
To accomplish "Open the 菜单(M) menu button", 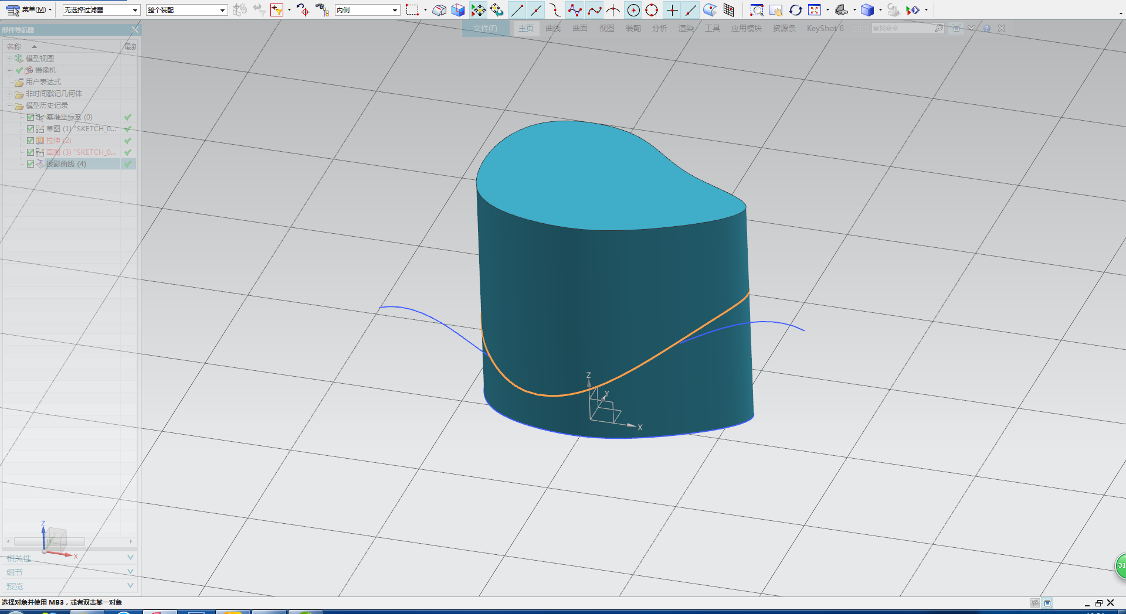I will tap(29, 10).
